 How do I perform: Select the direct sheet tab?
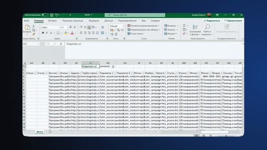click(40, 132)
